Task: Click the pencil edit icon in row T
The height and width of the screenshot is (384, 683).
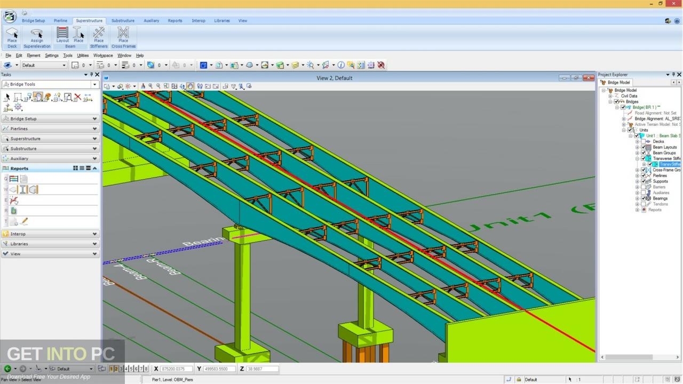Action: tap(24, 221)
